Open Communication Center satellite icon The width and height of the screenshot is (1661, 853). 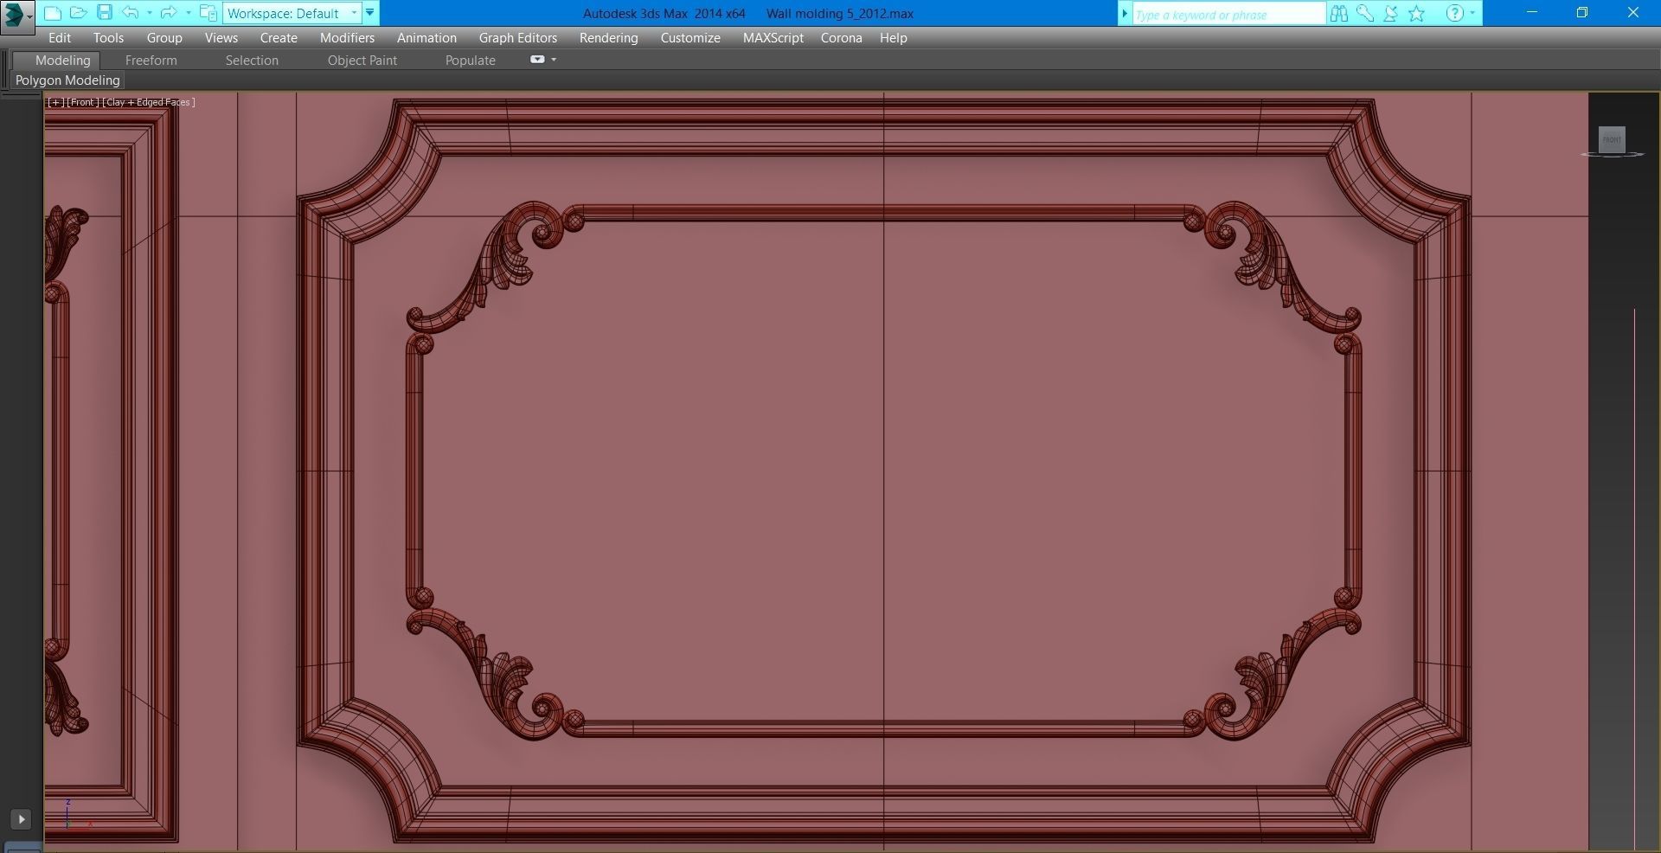[1391, 13]
